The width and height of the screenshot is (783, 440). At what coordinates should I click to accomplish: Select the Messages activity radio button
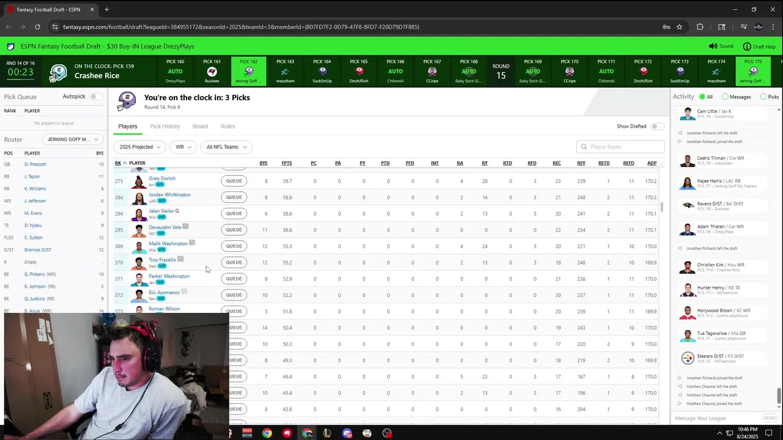point(725,97)
